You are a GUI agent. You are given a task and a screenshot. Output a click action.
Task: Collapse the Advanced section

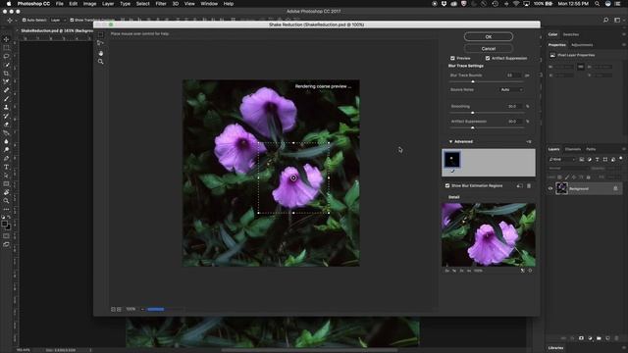pos(450,141)
